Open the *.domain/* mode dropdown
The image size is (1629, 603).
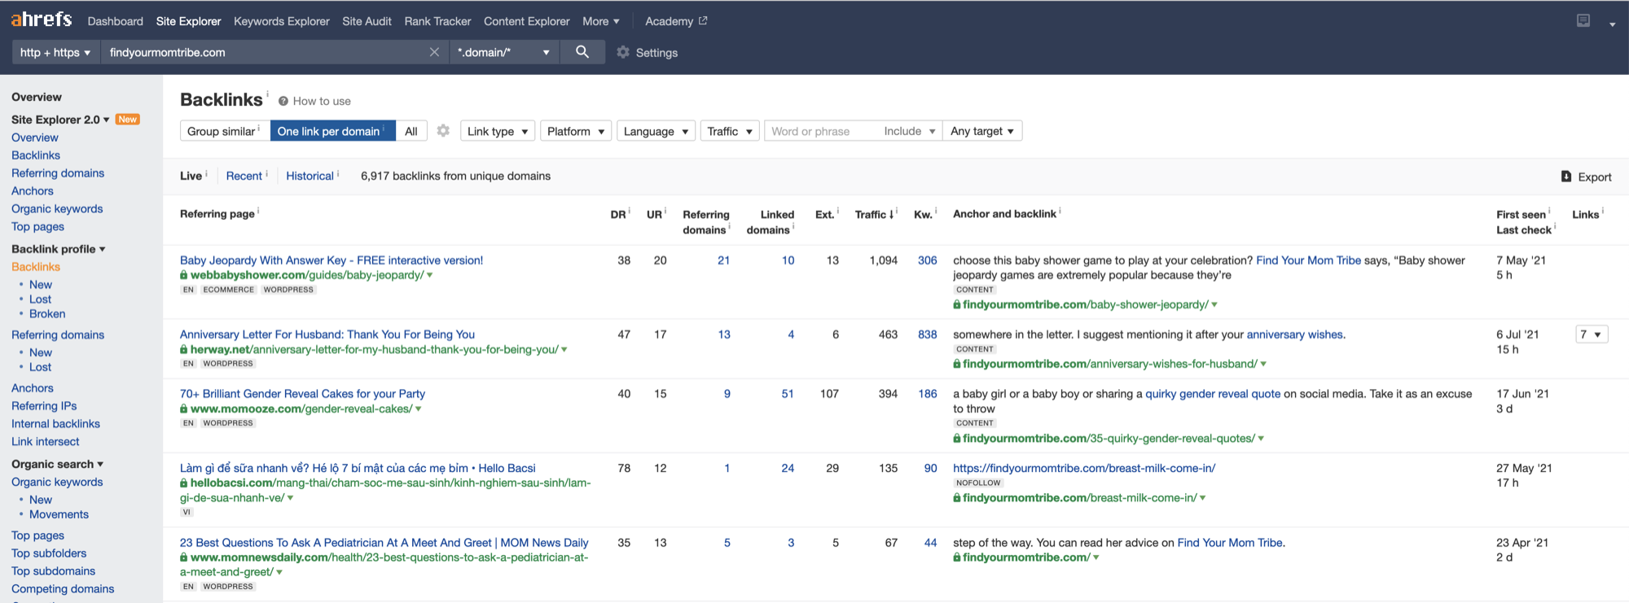tap(503, 52)
